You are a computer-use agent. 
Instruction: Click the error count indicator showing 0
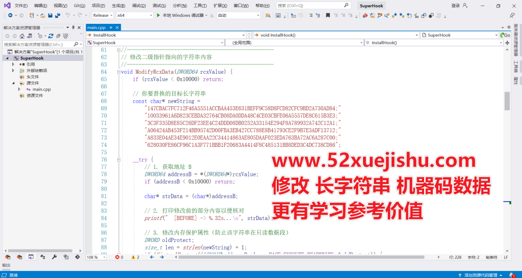point(119,257)
